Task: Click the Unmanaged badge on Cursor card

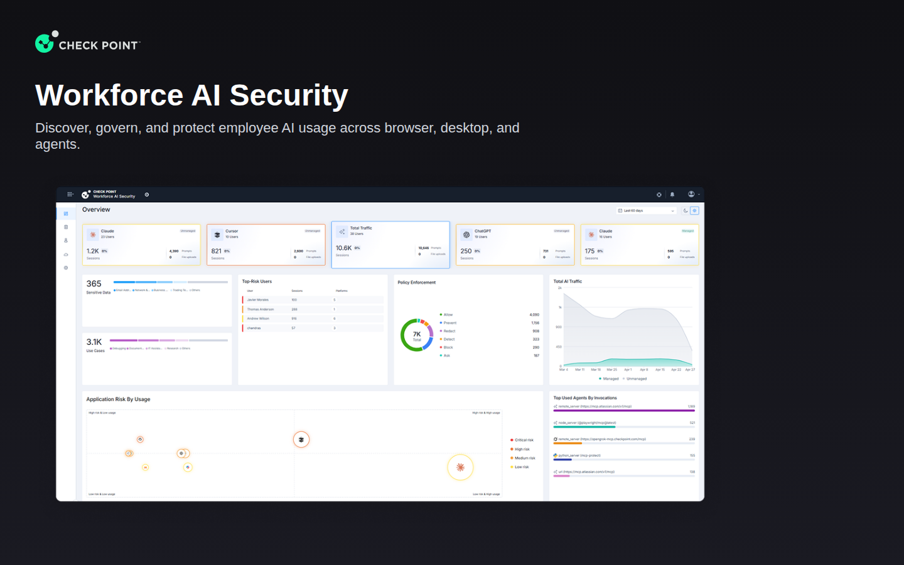Action: pos(313,231)
